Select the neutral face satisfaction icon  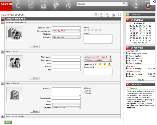100,64
